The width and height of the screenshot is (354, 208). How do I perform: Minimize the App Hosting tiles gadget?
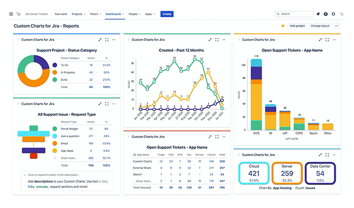pyautogui.click(x=320, y=155)
